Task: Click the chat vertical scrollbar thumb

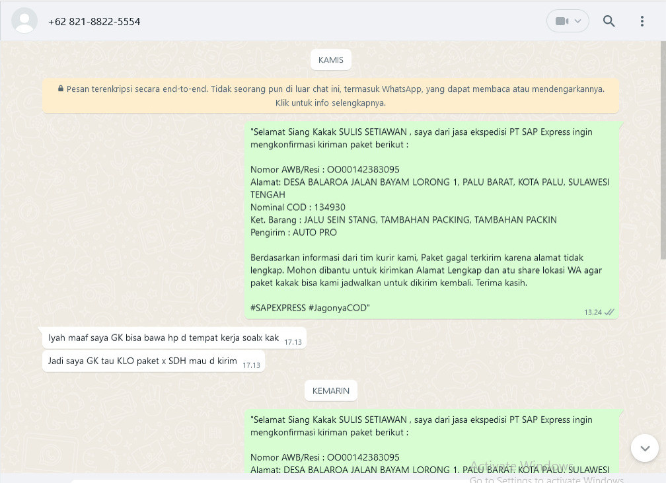Action: coord(663,149)
